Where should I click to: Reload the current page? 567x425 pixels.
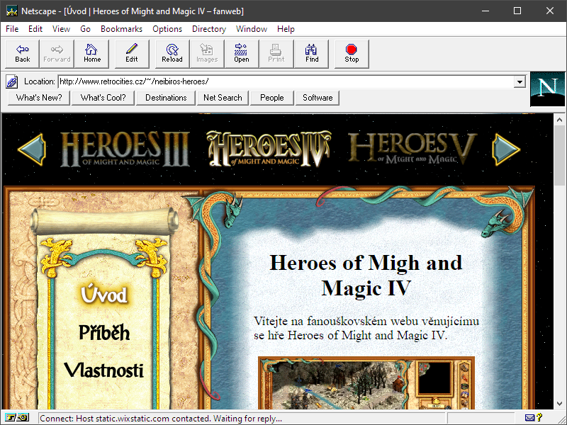pos(172,54)
